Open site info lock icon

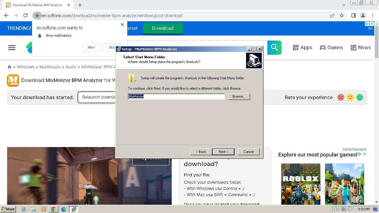[x=37, y=16]
